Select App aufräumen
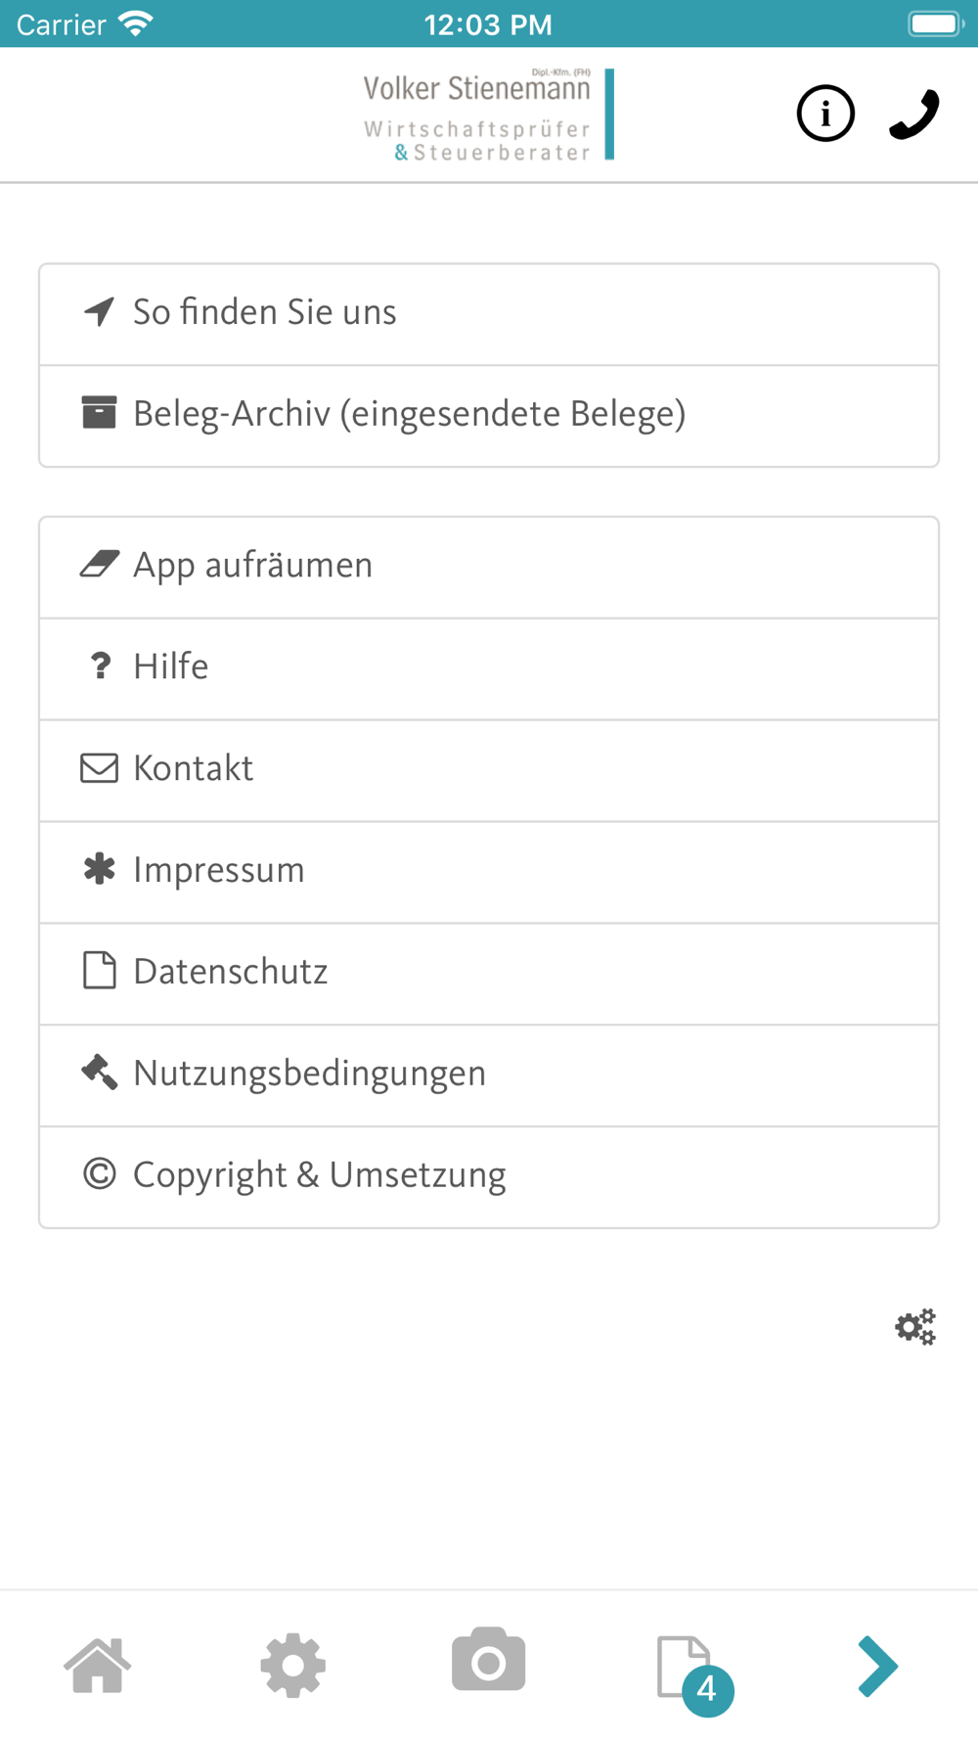The image size is (978, 1740). coord(489,567)
